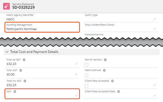The width and height of the screenshot is (163, 102).
Task: Edit Client/Rep Accepted Date pencil icon
Action: point(155,96)
